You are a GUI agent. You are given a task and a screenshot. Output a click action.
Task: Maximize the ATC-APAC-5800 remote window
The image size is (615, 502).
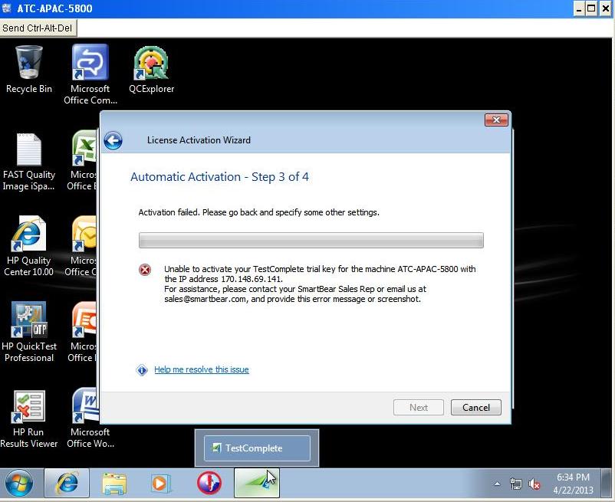[x=591, y=8]
